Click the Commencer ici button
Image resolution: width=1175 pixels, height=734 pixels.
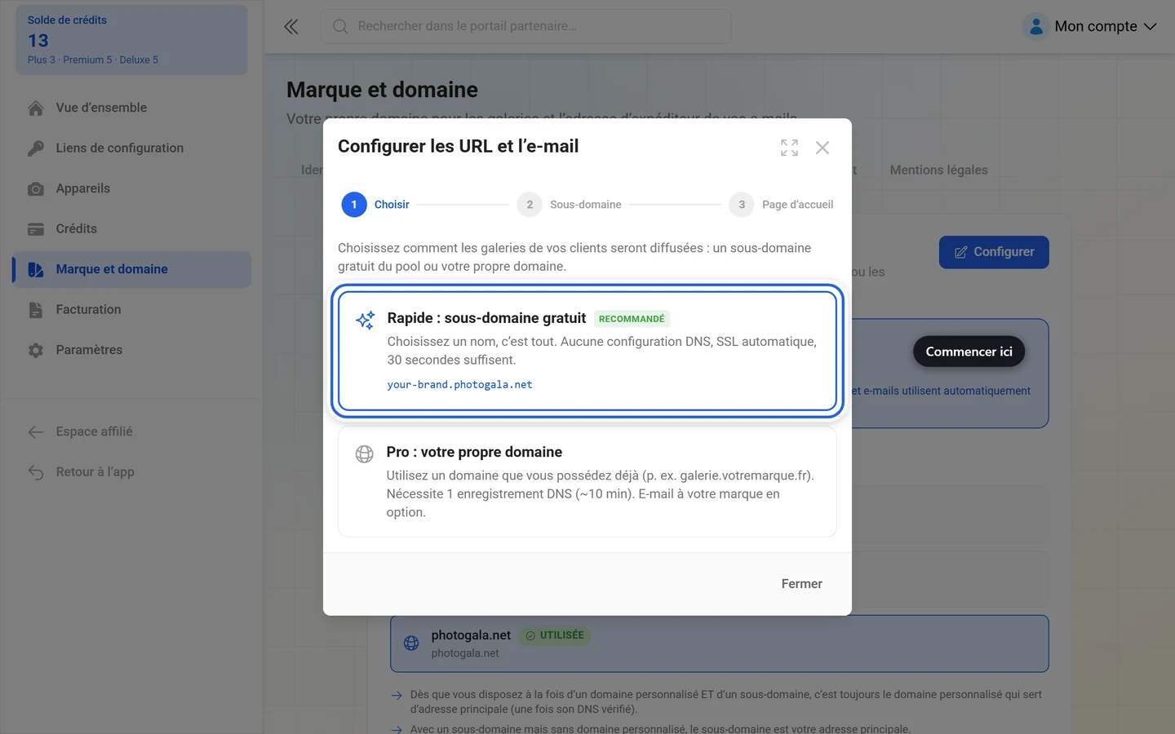pyautogui.click(x=969, y=352)
